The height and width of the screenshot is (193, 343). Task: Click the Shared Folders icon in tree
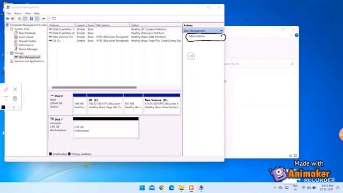16,41
